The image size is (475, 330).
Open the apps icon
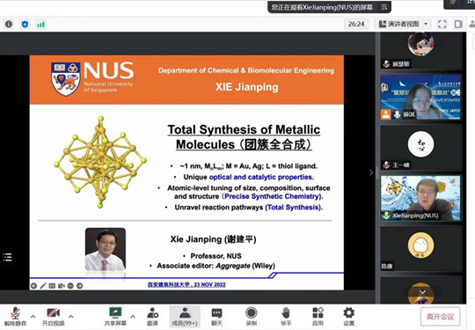318,317
